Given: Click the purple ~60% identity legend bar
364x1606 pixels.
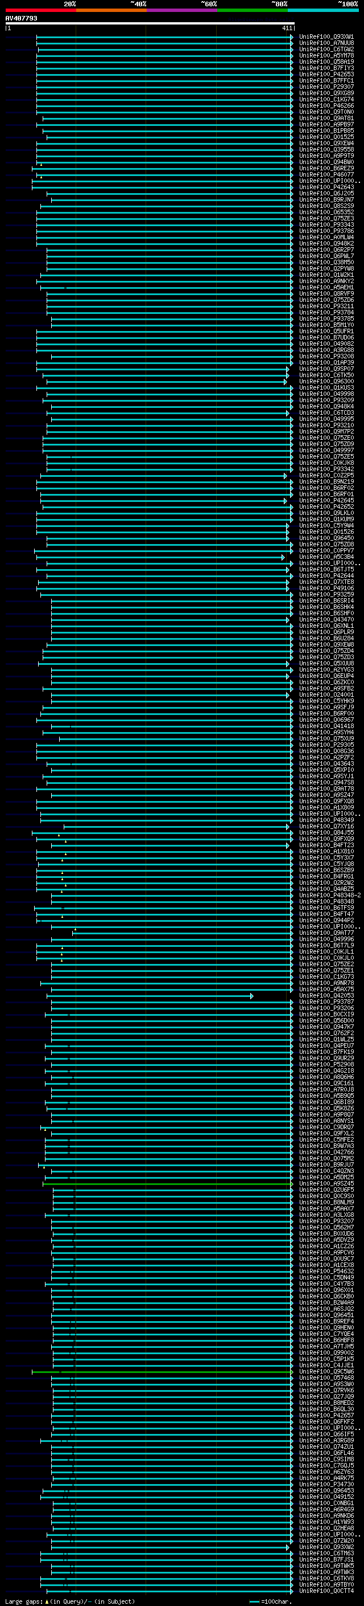Looking at the screenshot, I should point(181,10).
